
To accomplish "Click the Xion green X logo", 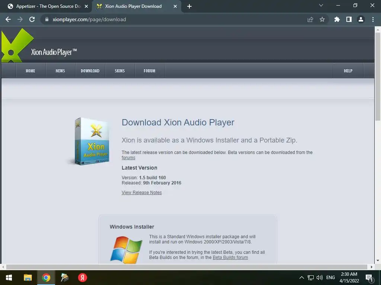I will (17, 46).
